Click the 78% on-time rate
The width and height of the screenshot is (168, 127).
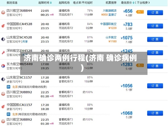[x=90, y=11]
